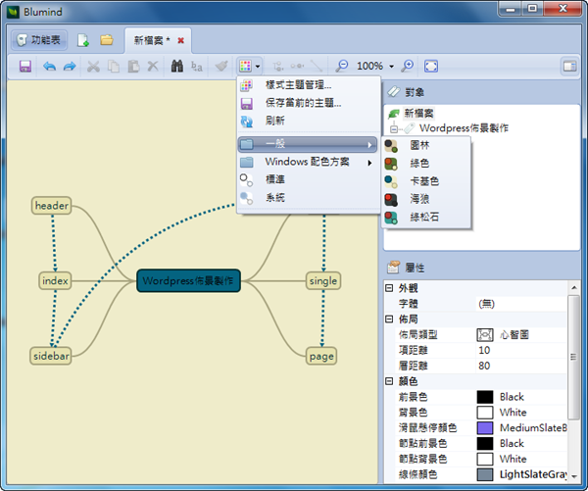Edit the 項距離 value 10
Image resolution: width=588 pixels, height=491 pixels.
tap(521, 350)
